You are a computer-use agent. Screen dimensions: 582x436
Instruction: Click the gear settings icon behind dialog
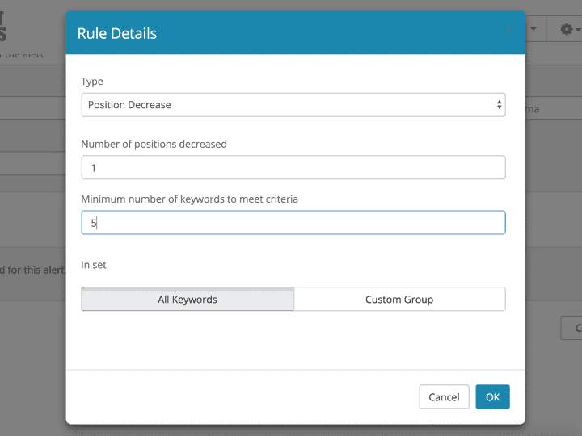pyautogui.click(x=566, y=29)
